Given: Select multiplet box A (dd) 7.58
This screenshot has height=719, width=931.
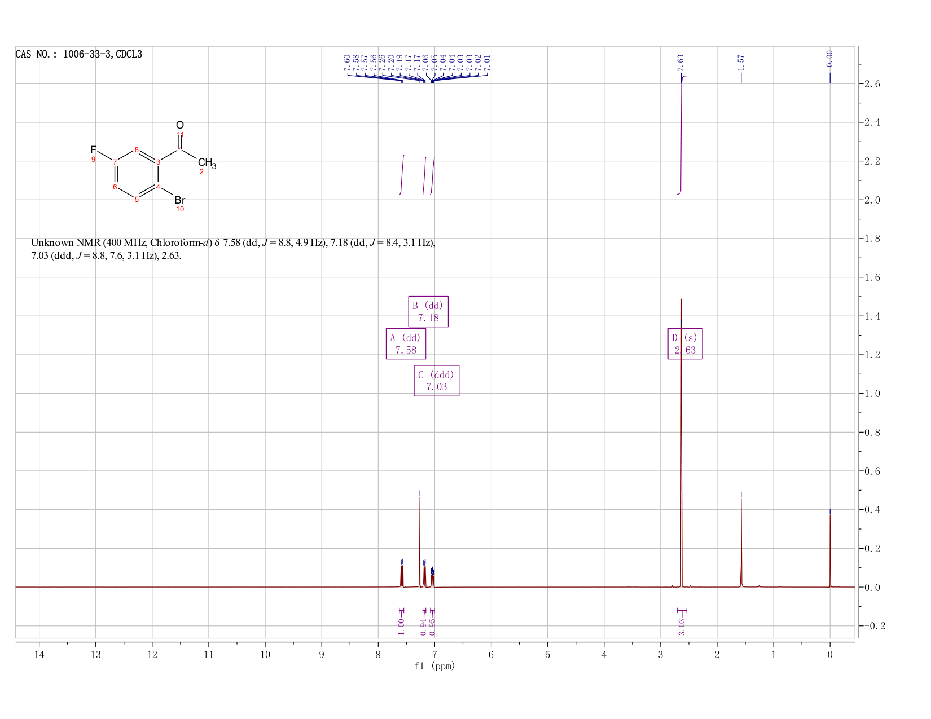Looking at the screenshot, I should pyautogui.click(x=406, y=343).
